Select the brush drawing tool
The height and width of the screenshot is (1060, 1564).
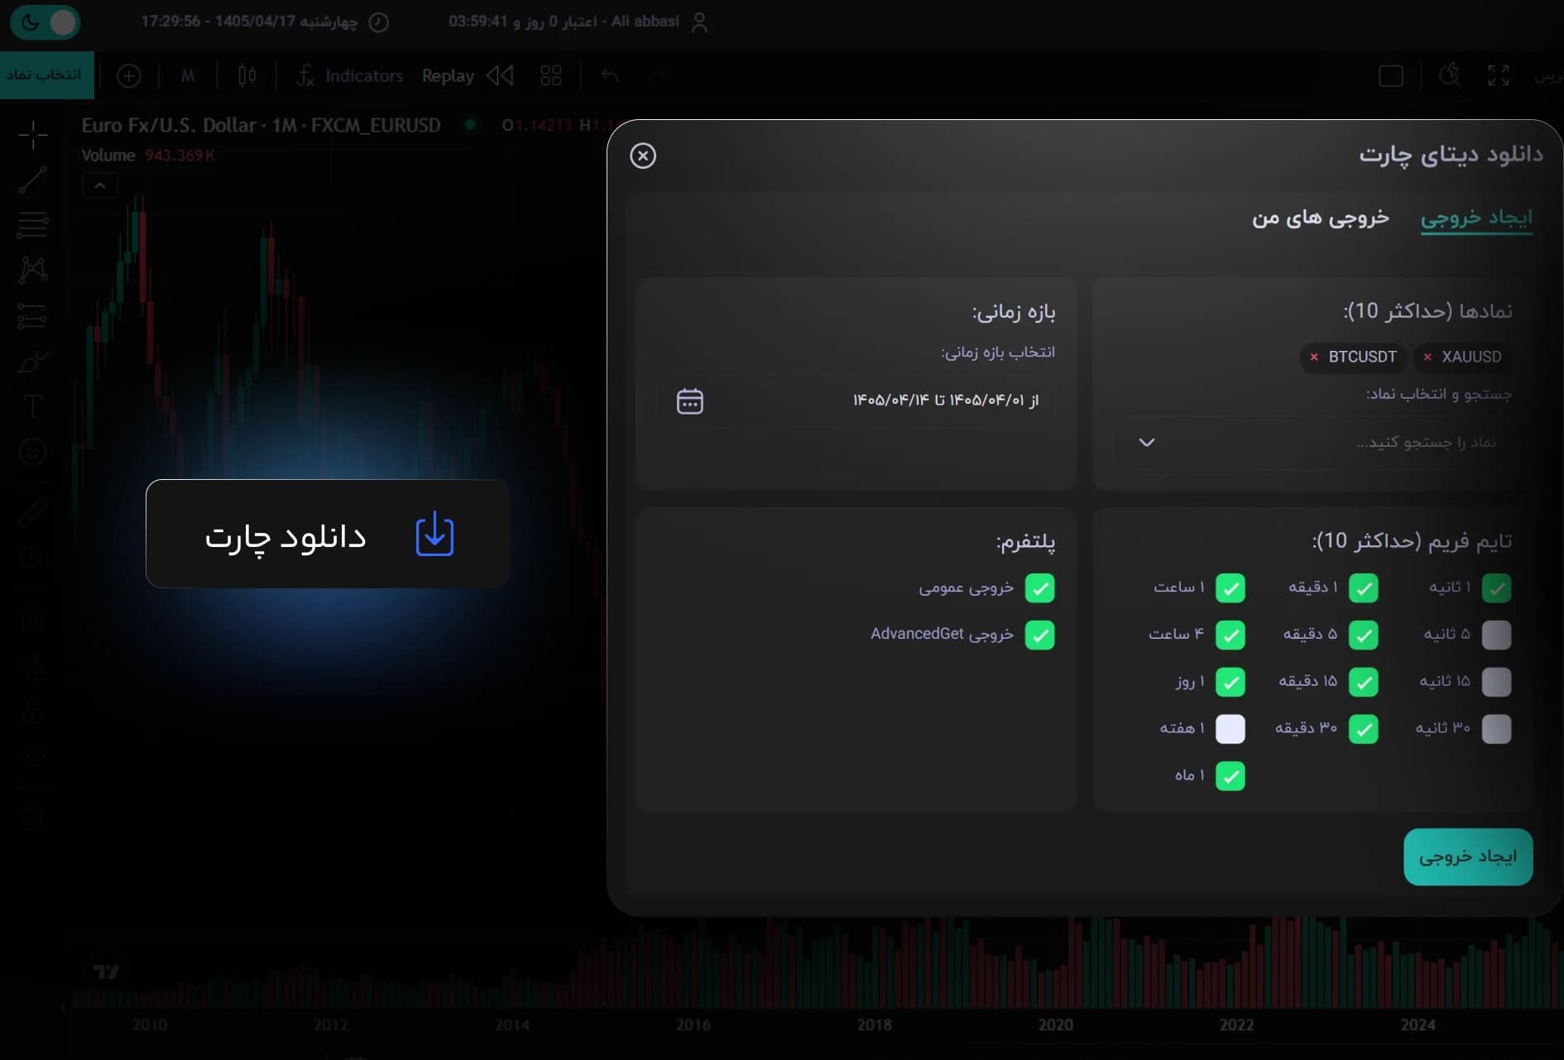tap(33, 361)
